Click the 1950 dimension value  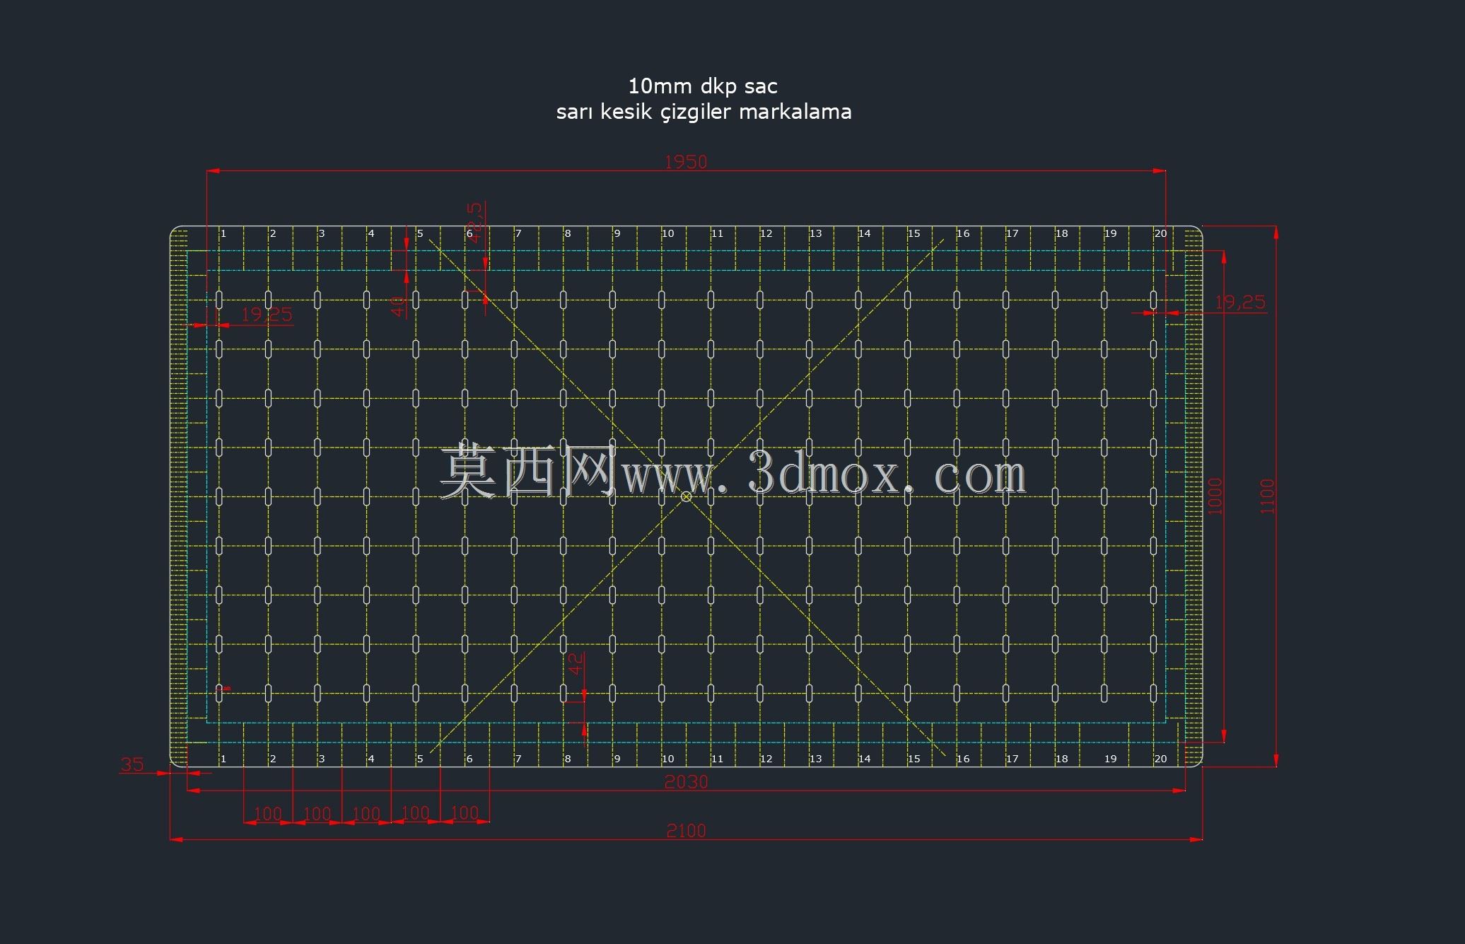pyautogui.click(x=686, y=162)
